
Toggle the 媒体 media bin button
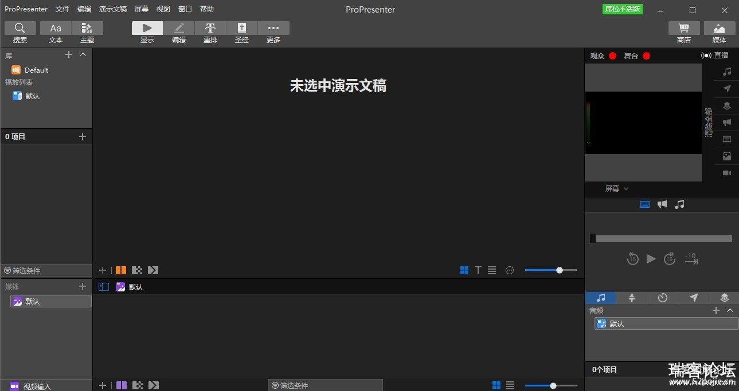[720, 33]
